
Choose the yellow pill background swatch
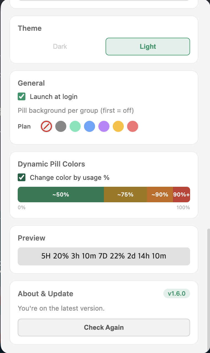pos(118,127)
